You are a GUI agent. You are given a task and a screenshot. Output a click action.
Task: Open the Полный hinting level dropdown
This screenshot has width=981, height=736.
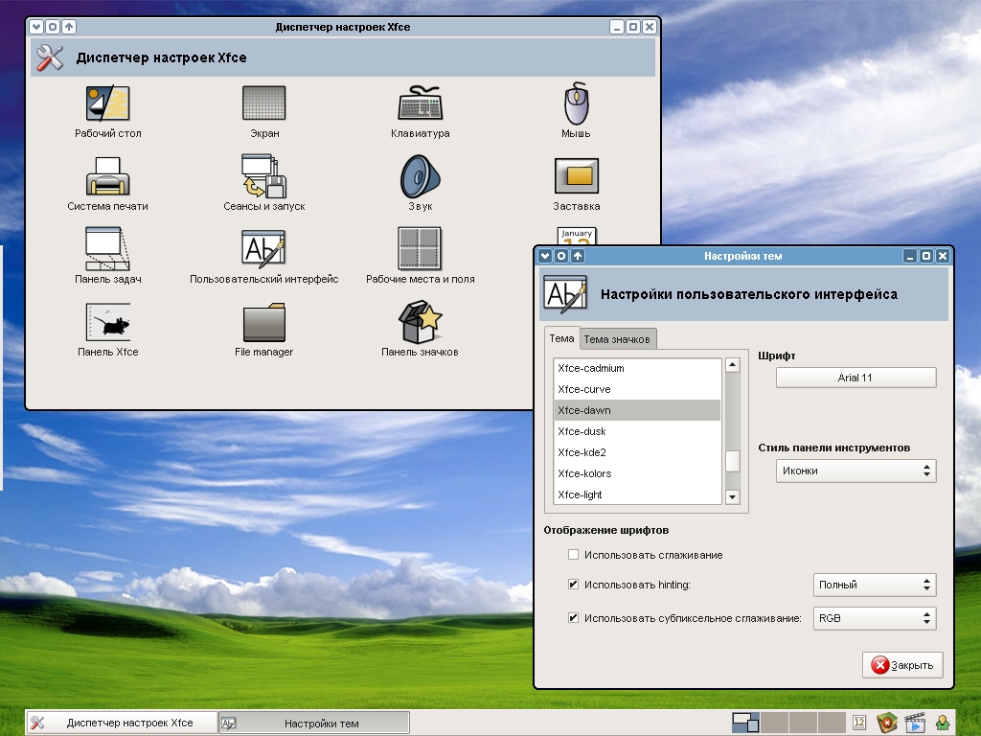tap(875, 585)
